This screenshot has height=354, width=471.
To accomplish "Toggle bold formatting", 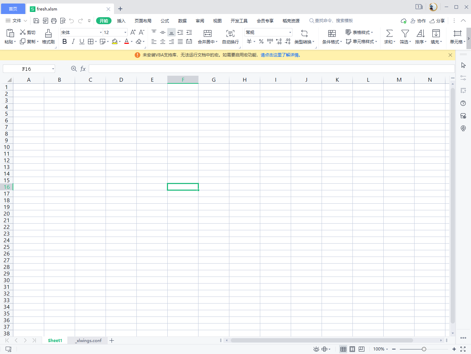I will tap(65, 41).
